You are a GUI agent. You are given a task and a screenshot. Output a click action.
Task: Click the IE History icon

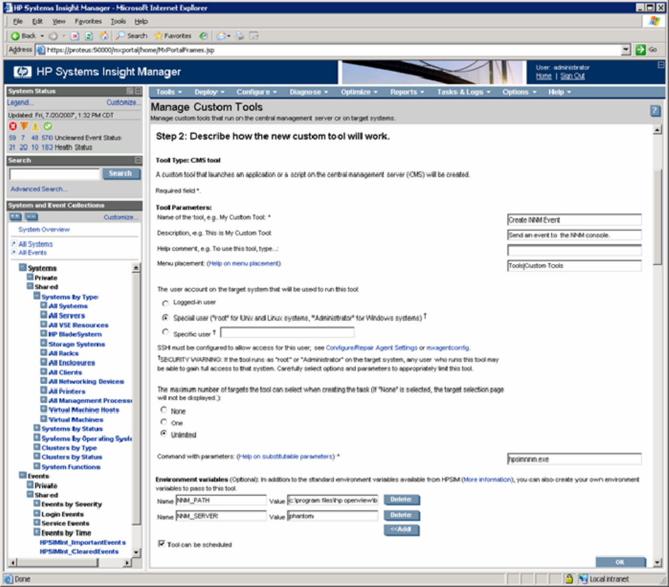click(x=203, y=36)
